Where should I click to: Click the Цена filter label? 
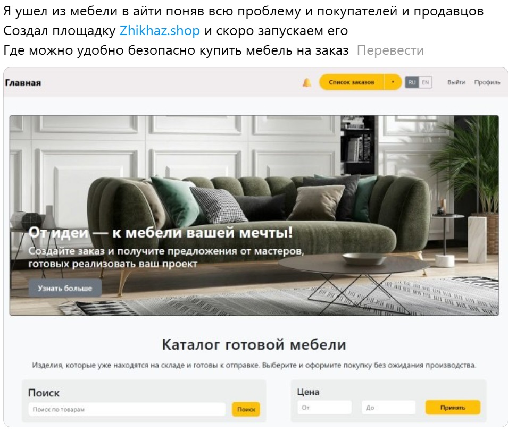[x=308, y=392]
